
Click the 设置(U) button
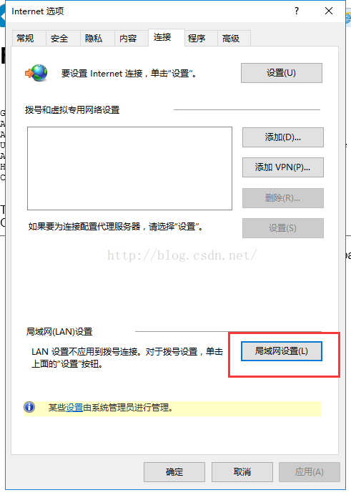click(282, 73)
